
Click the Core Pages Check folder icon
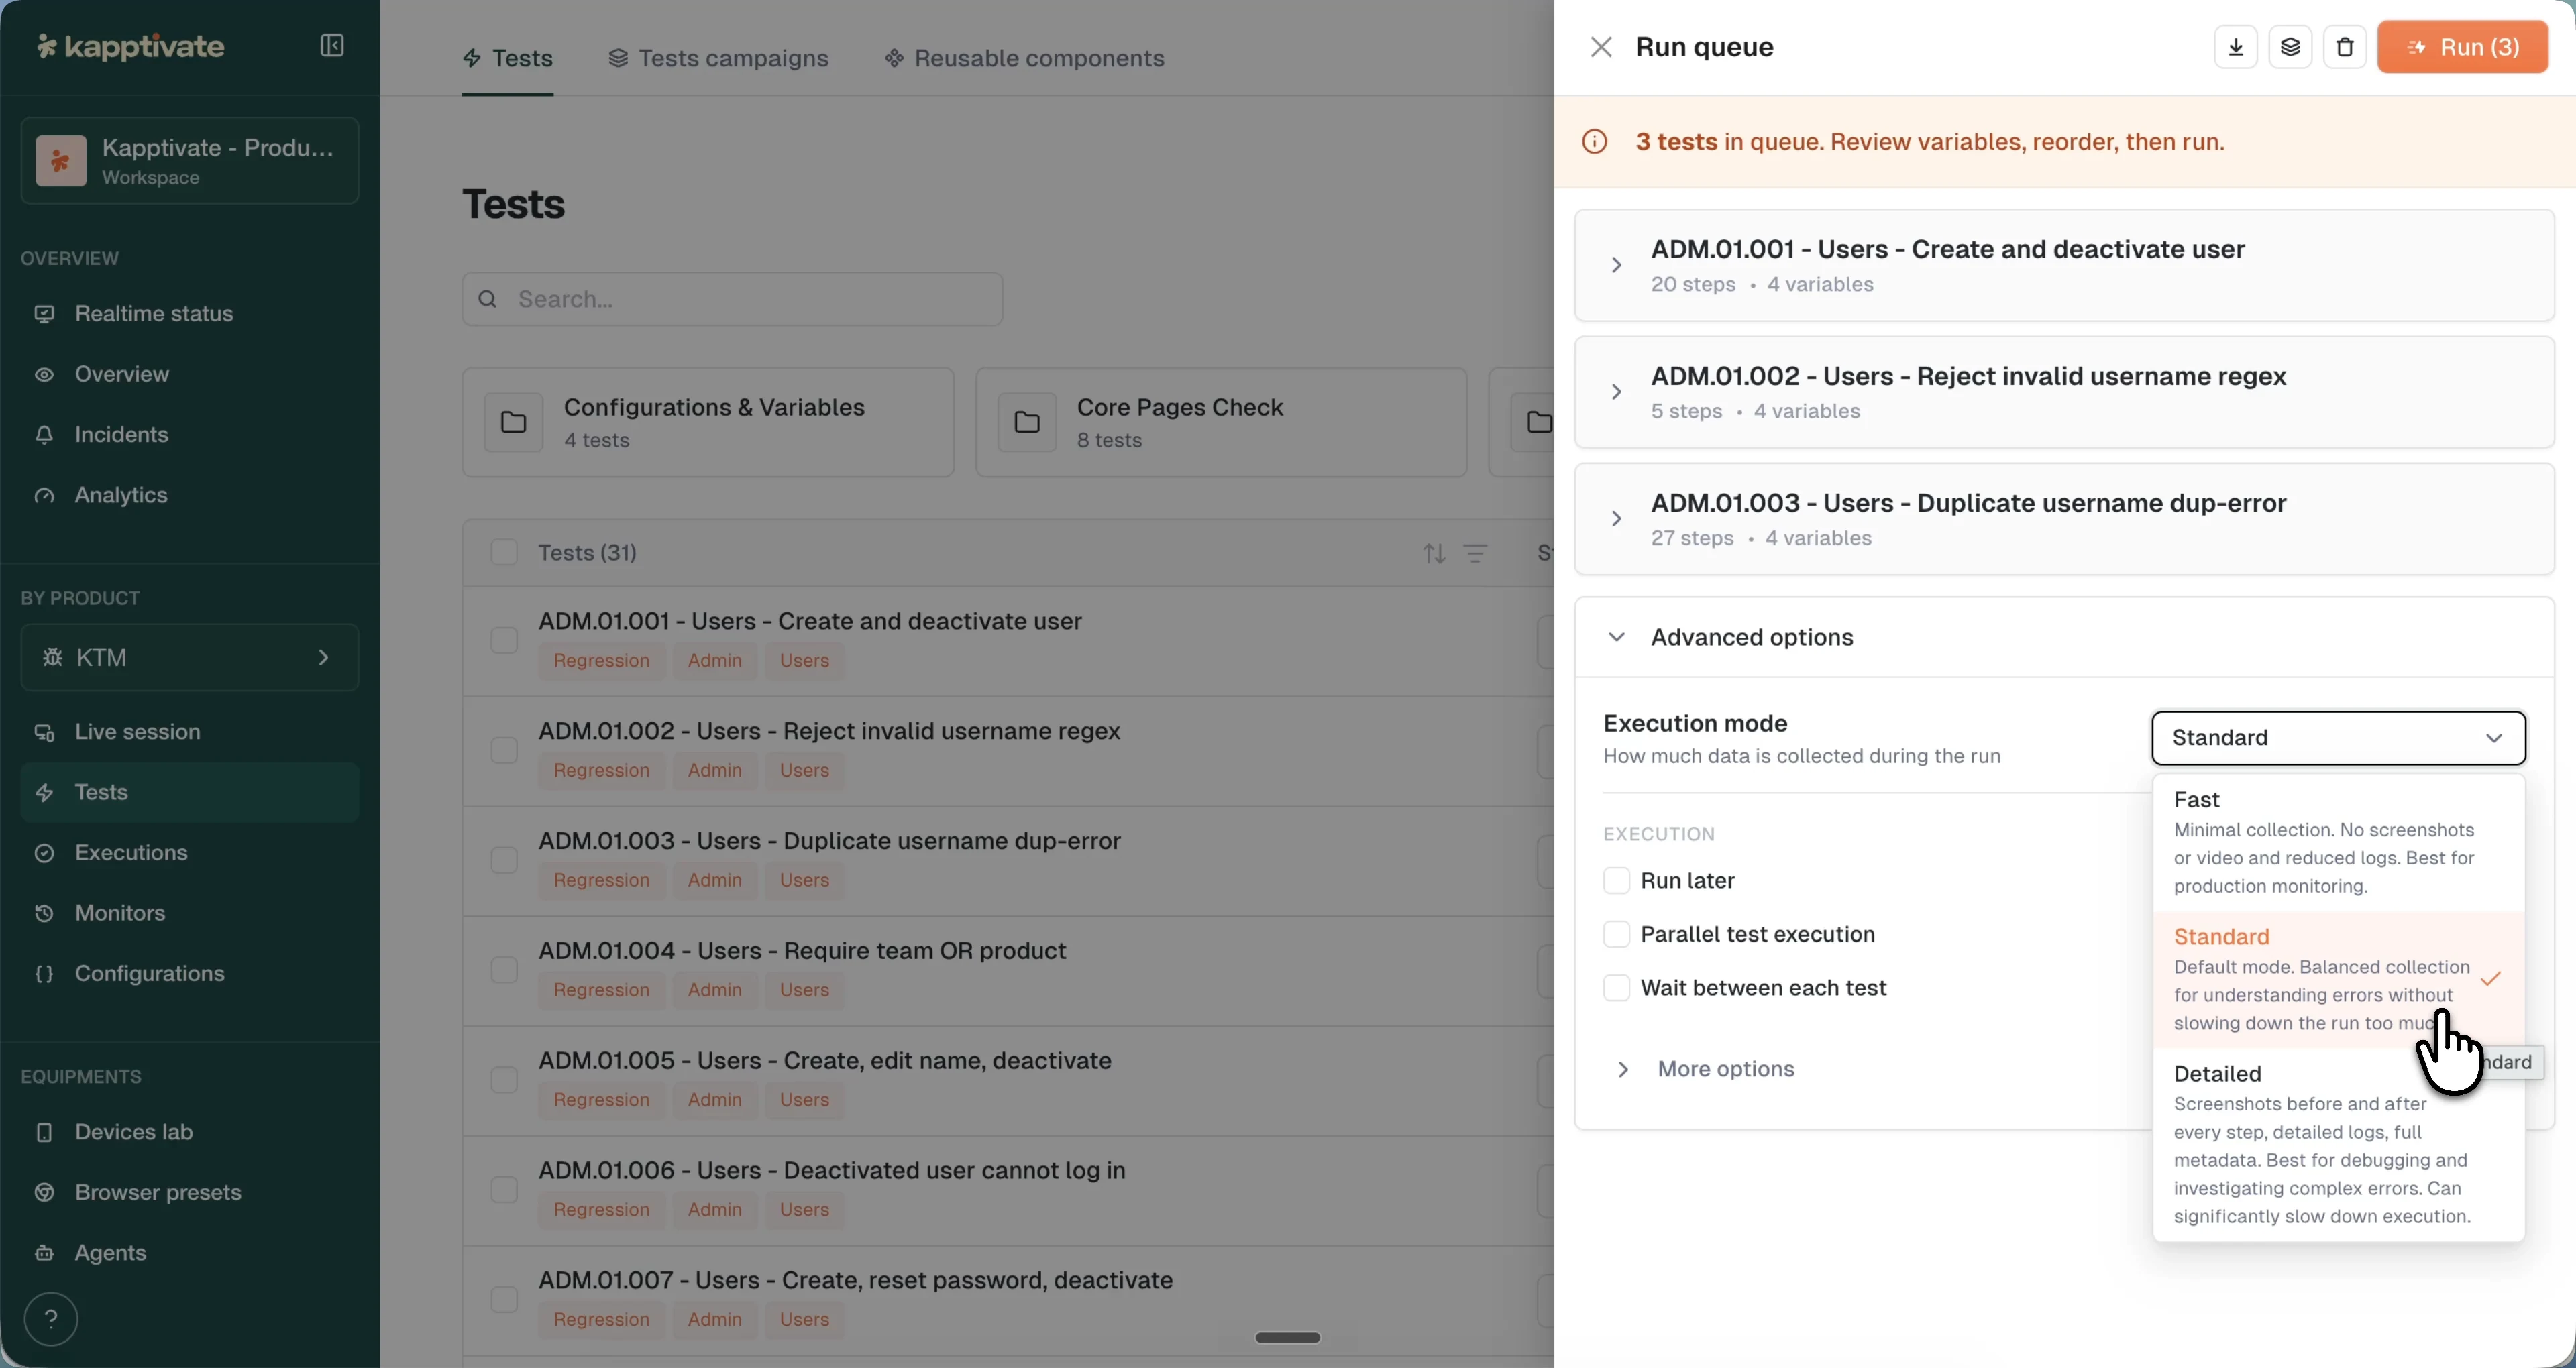pos(1027,422)
